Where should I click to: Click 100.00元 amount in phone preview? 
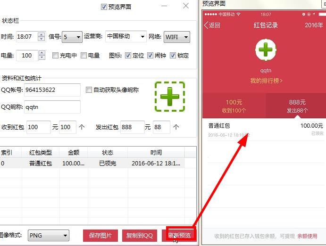[312, 126]
